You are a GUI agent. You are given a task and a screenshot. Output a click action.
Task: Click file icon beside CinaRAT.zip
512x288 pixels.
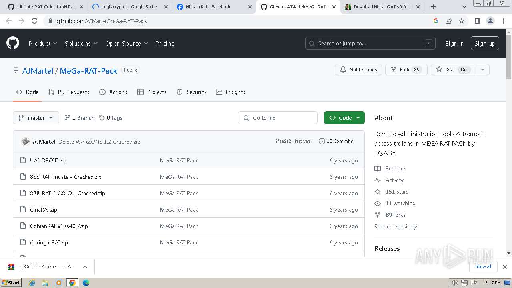click(23, 210)
